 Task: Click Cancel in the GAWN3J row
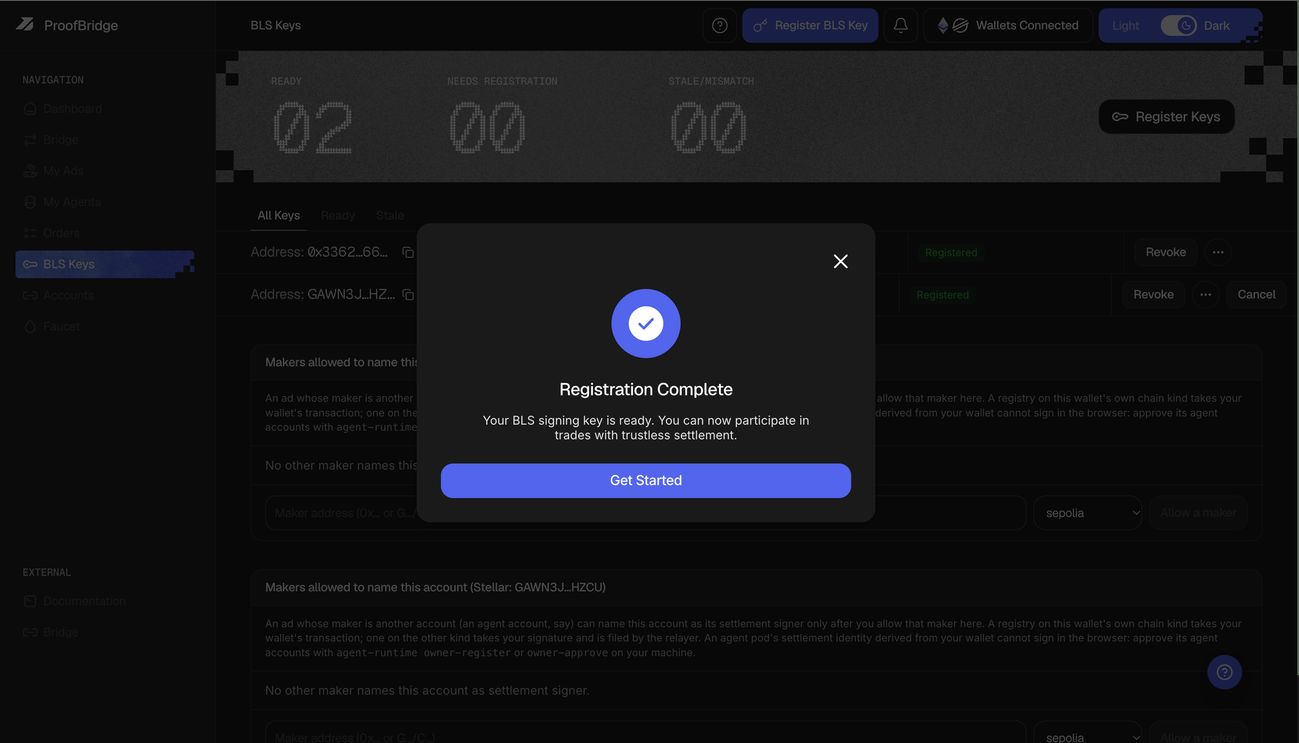tap(1256, 294)
